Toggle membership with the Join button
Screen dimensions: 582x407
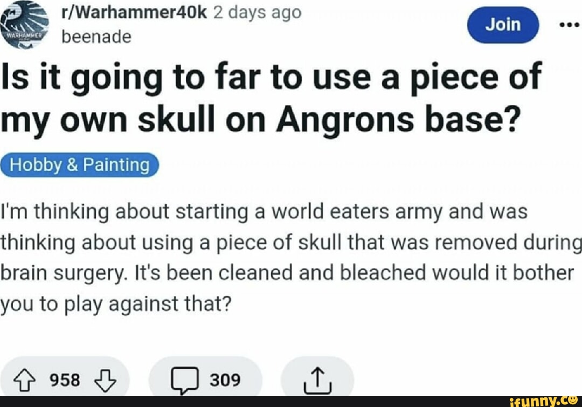(x=503, y=24)
